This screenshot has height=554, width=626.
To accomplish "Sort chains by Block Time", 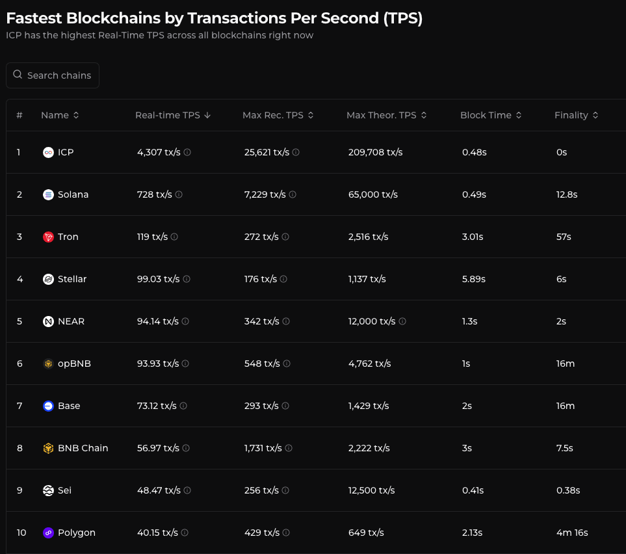I will tap(491, 115).
